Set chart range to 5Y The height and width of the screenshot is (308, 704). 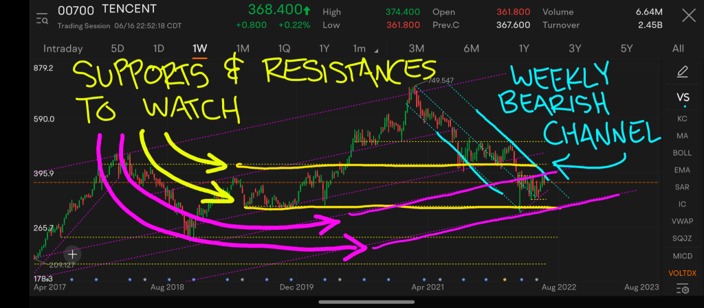[626, 48]
